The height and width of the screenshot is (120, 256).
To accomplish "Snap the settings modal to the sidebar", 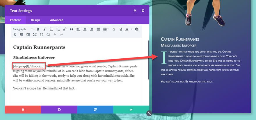I will [143, 10].
